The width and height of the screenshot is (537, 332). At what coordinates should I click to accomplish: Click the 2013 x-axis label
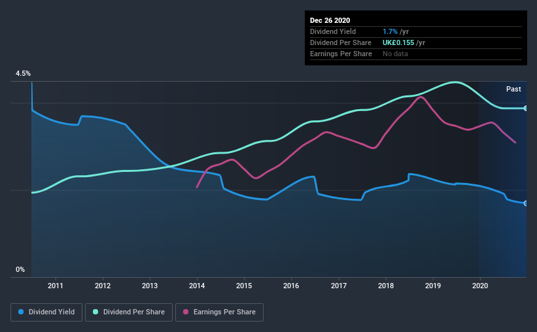click(150, 286)
